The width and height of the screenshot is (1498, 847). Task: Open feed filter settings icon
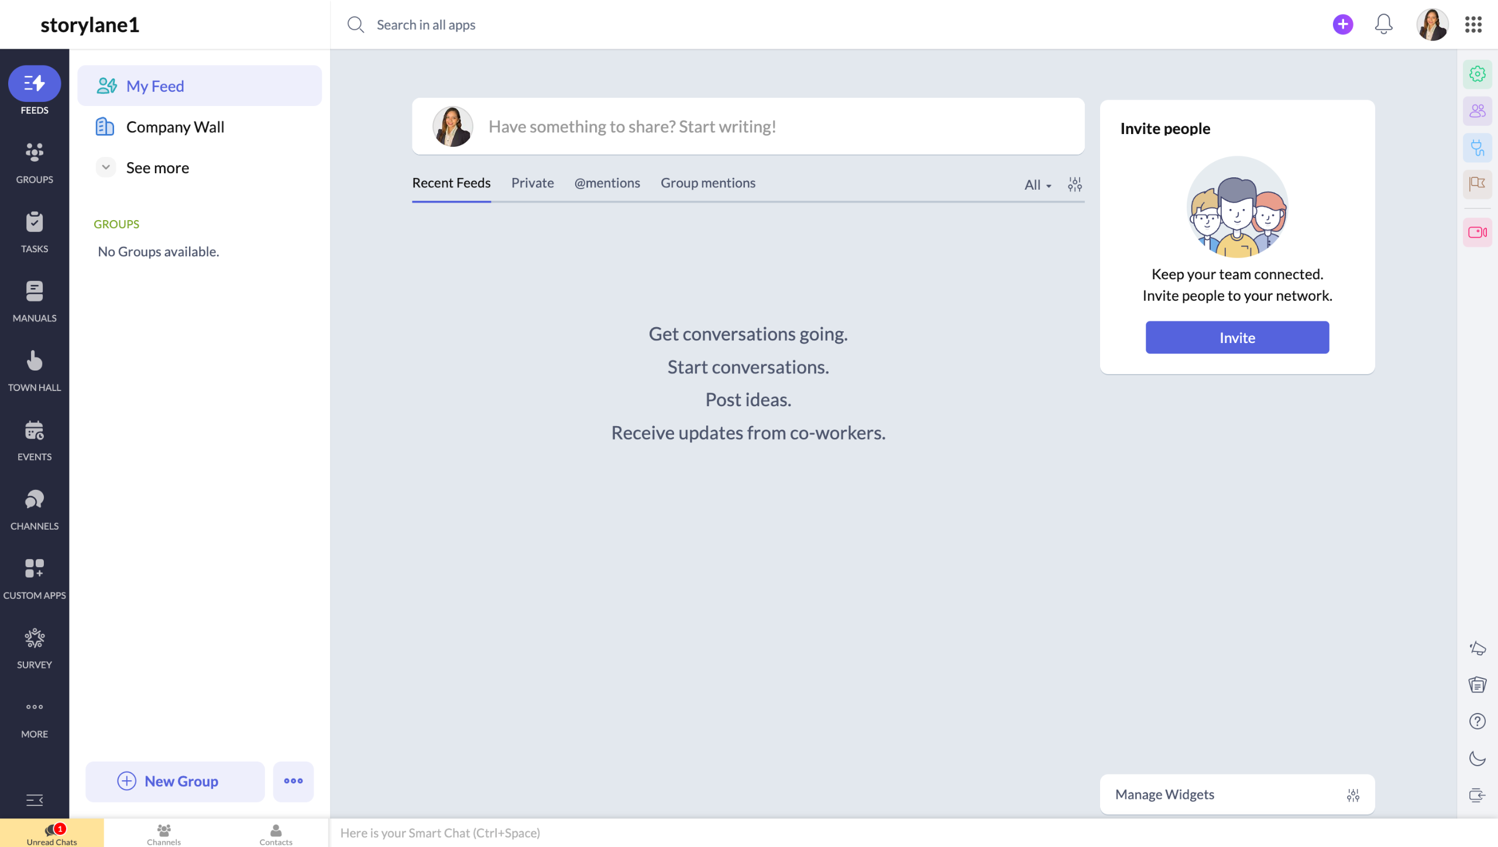click(x=1074, y=185)
